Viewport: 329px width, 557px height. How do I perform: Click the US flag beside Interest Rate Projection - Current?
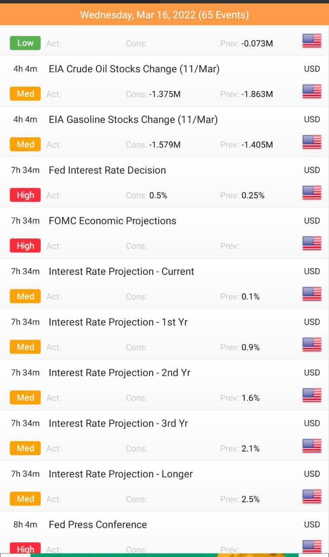[312, 294]
